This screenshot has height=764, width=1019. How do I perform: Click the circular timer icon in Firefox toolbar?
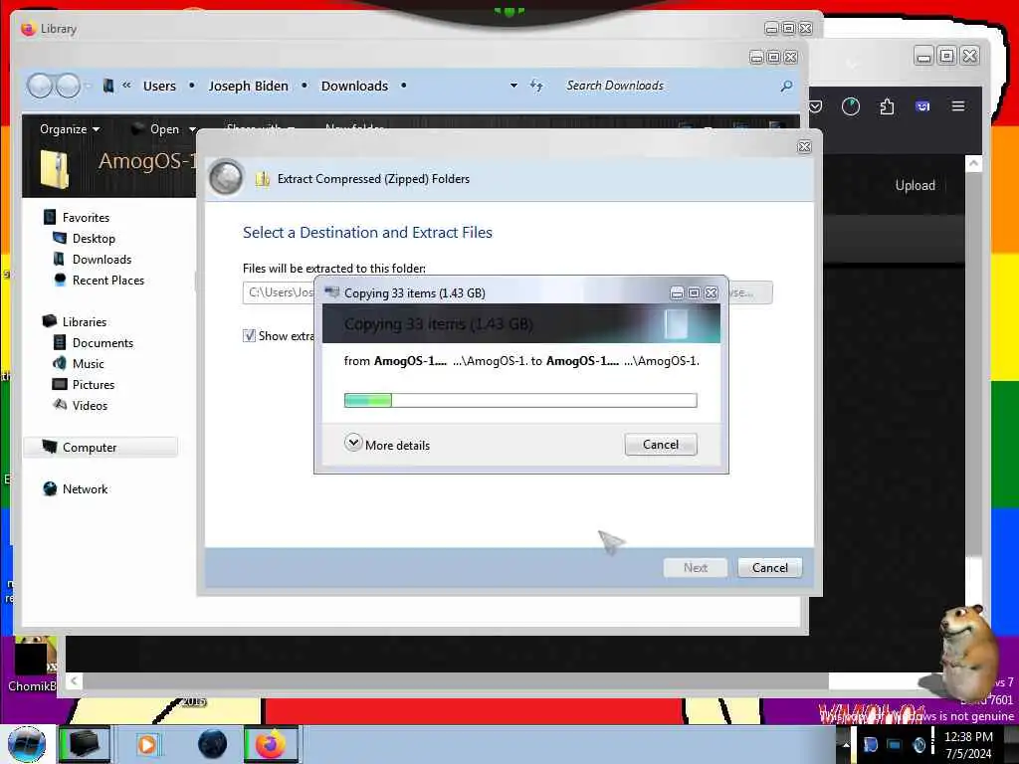point(851,105)
